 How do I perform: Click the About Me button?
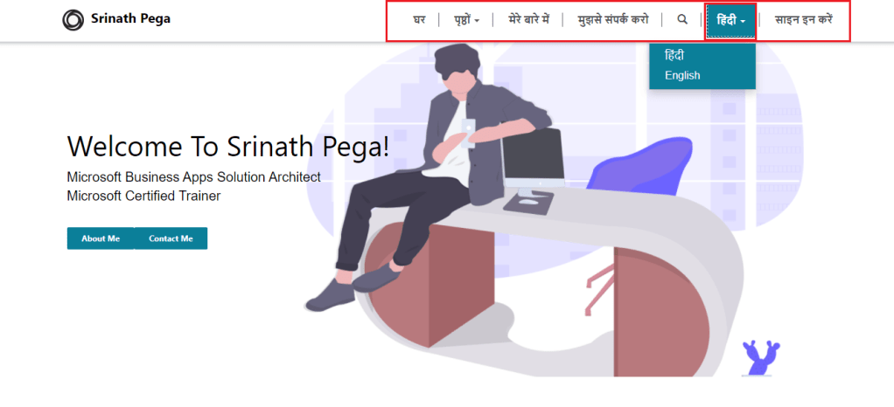click(101, 238)
